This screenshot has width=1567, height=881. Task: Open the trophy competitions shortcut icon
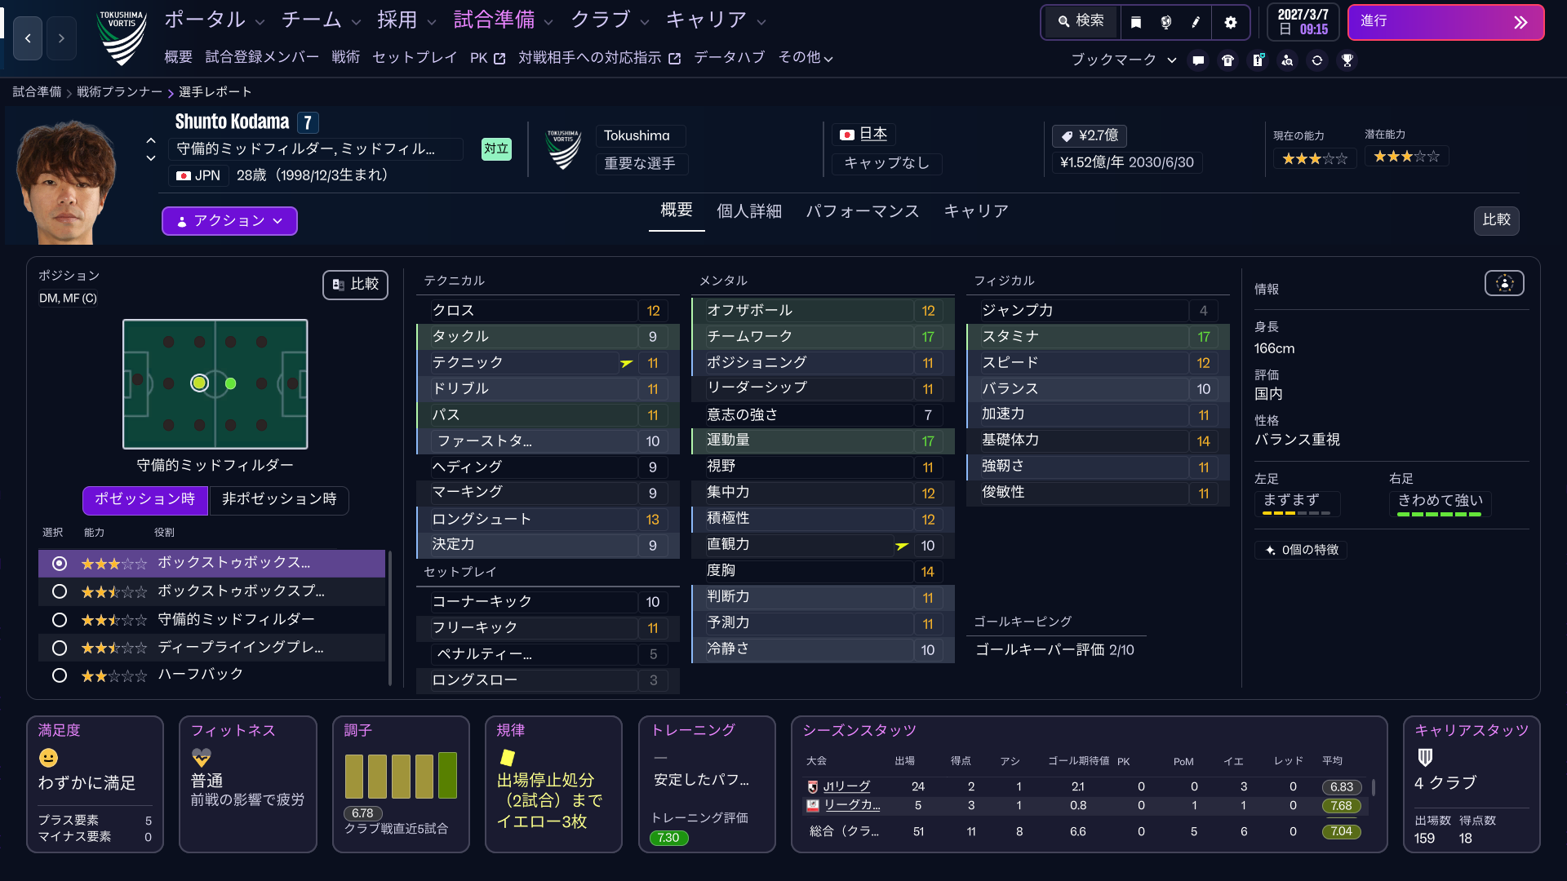pyautogui.click(x=1347, y=60)
